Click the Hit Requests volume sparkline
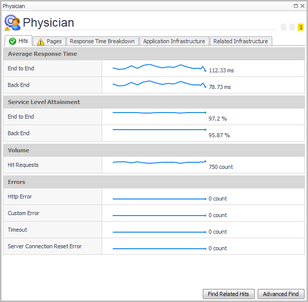Viewport: 308px width, 302px height. coord(159,162)
